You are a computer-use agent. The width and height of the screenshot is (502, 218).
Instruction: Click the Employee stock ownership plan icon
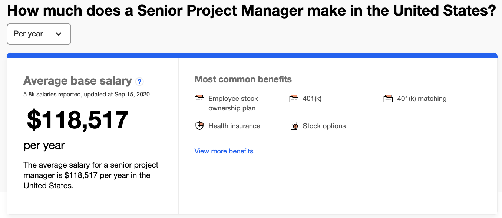click(x=199, y=99)
